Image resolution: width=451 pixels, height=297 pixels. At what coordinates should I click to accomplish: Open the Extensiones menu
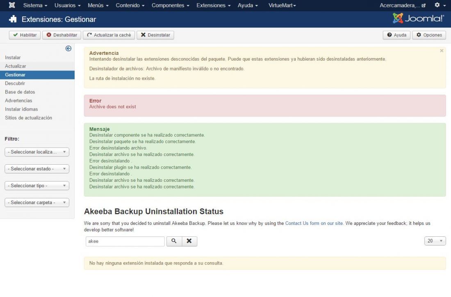(214, 5)
